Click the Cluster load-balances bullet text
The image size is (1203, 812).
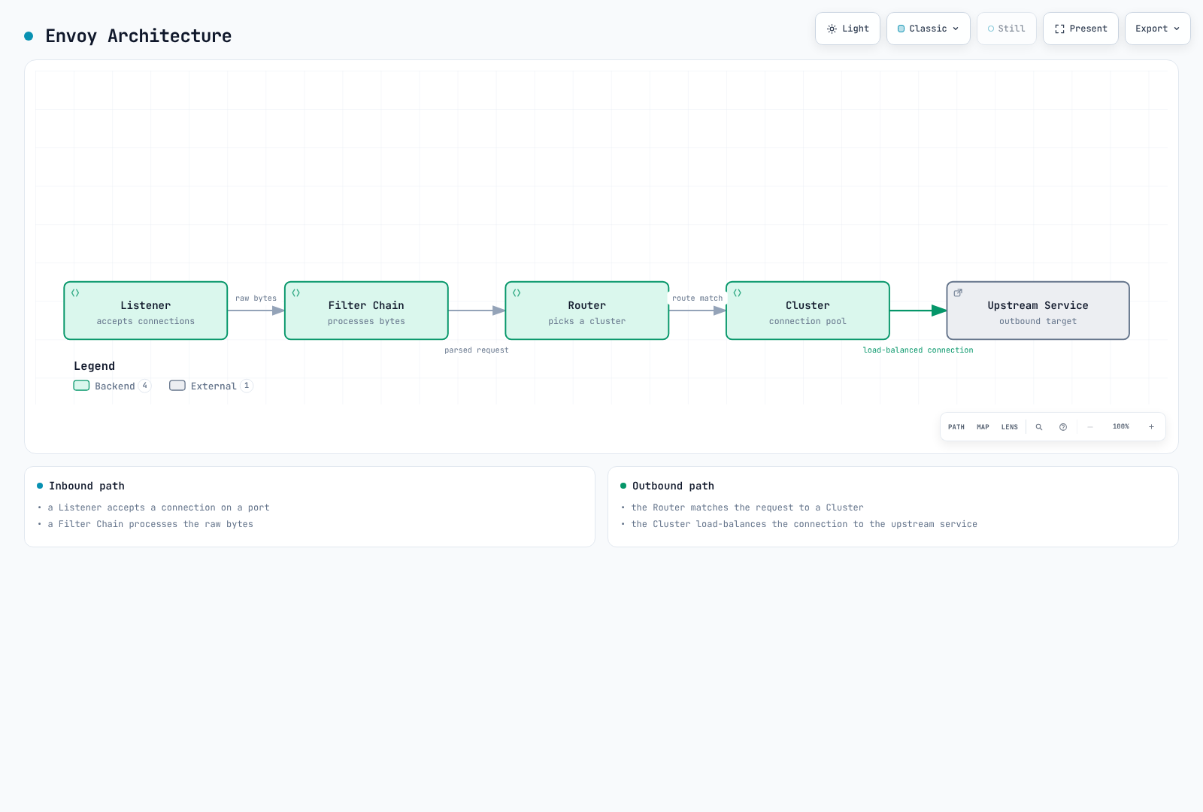805,524
